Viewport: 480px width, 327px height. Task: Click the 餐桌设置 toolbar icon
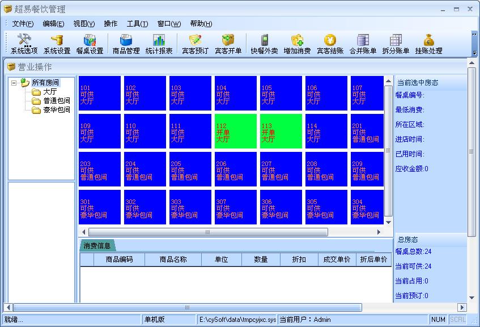pos(90,44)
